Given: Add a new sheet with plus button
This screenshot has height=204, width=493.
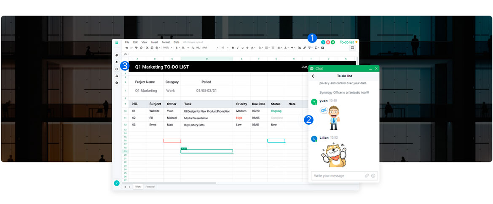Looking at the screenshot, I should [125, 186].
